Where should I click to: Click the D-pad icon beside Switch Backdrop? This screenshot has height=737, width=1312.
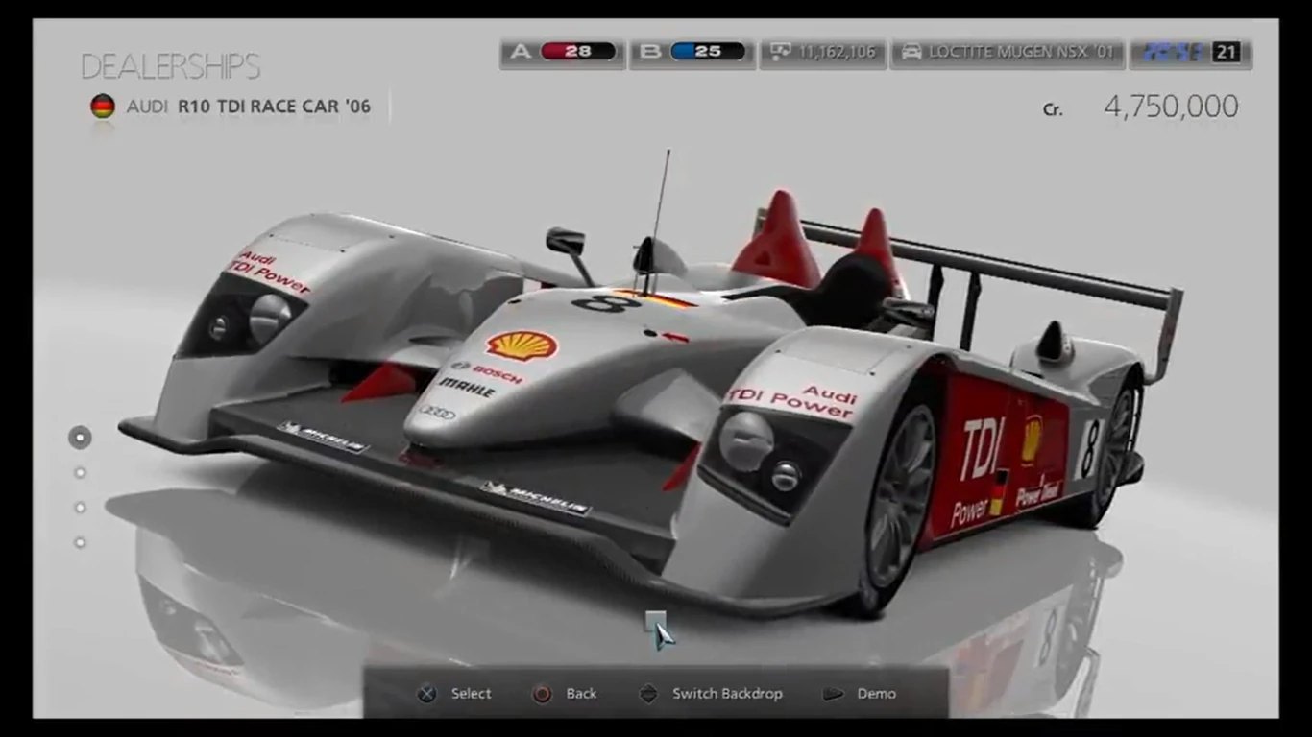[x=649, y=694]
